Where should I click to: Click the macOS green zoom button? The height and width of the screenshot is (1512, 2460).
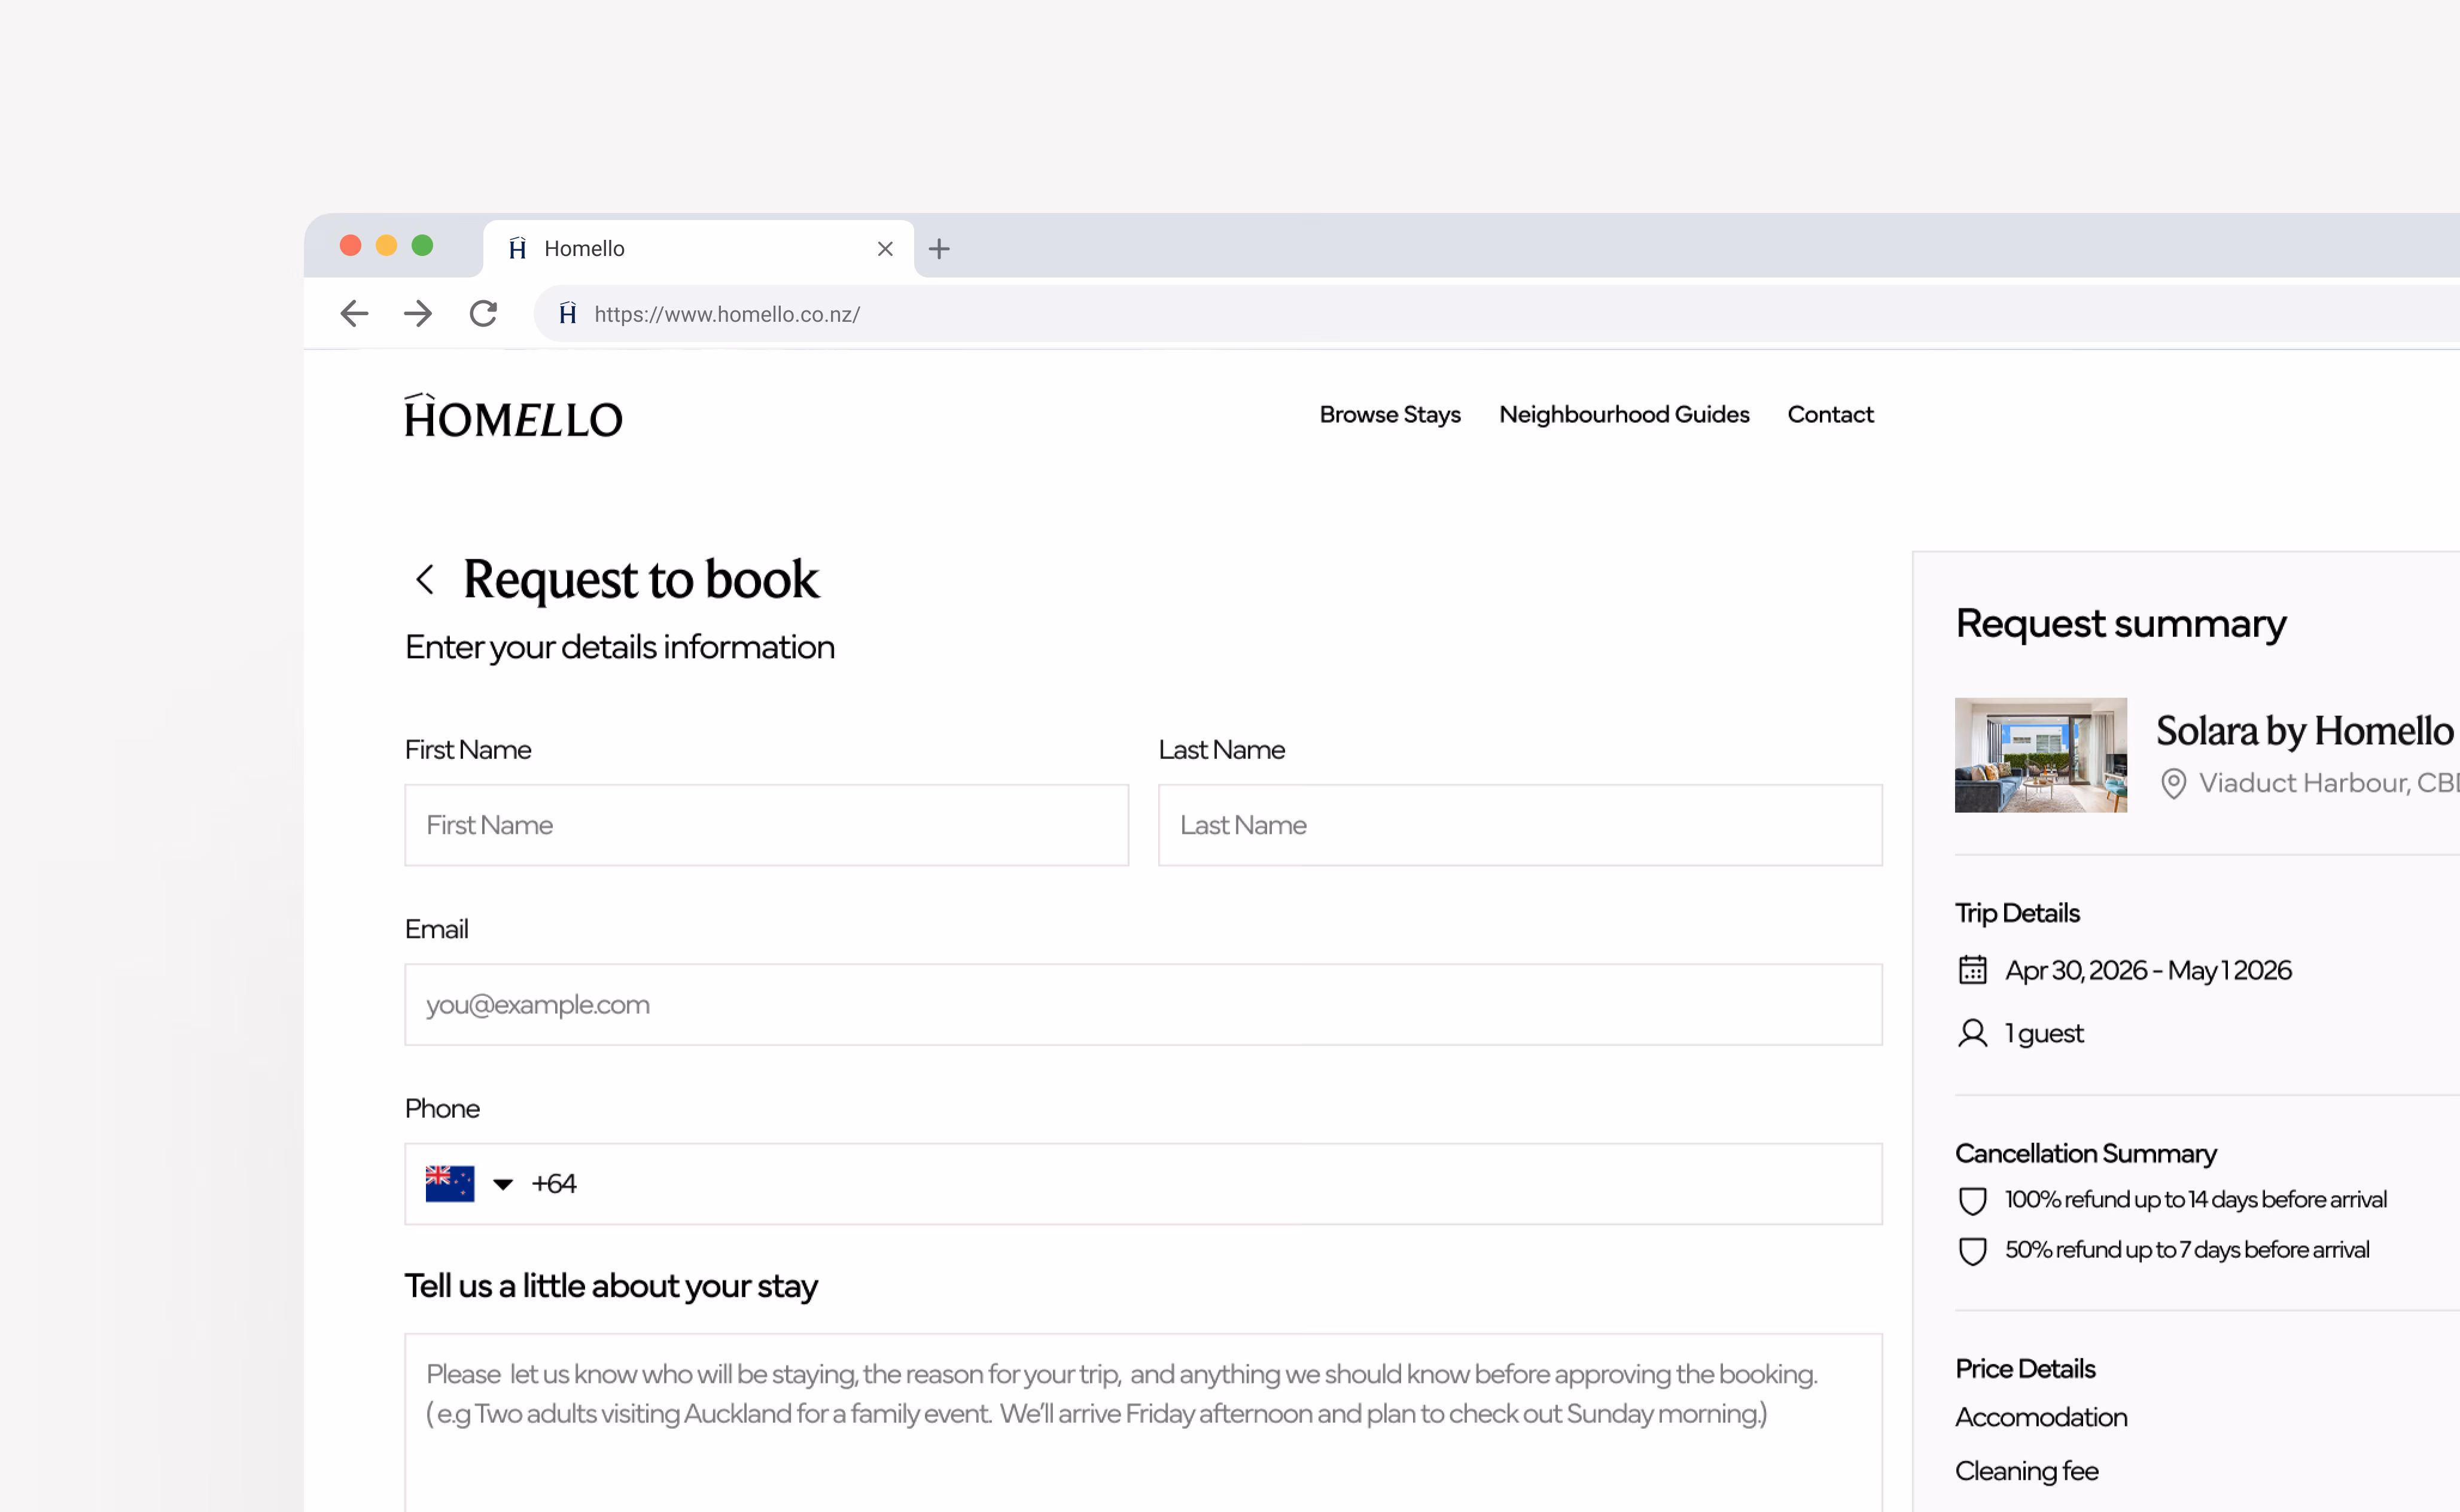click(x=422, y=245)
